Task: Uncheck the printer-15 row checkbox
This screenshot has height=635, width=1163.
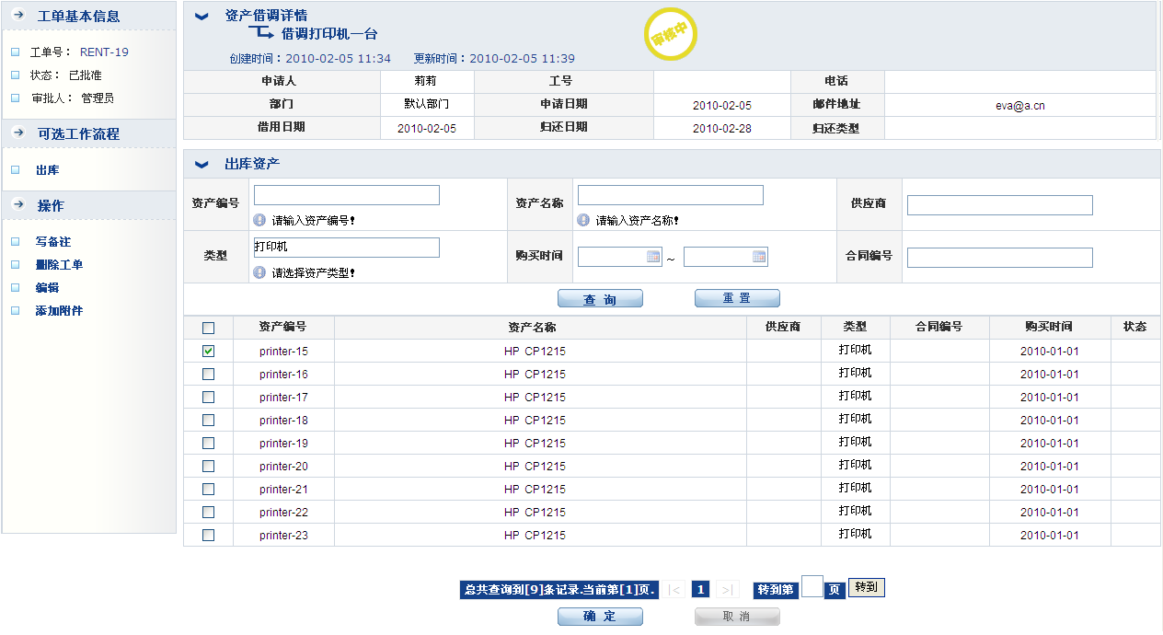Action: pyautogui.click(x=209, y=351)
